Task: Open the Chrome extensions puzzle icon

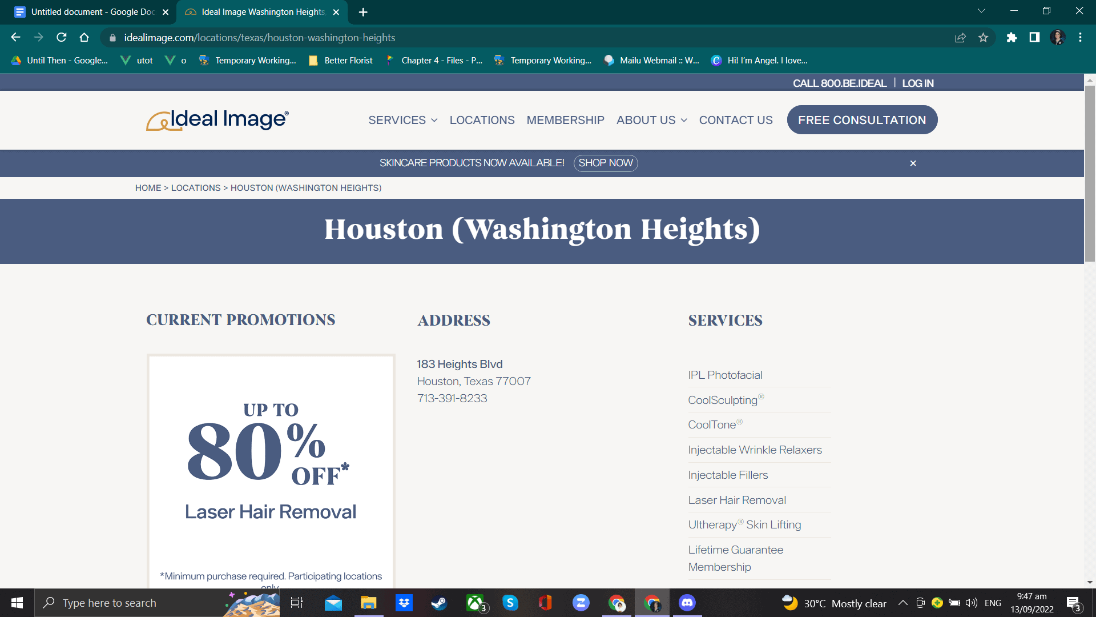Action: (x=1012, y=38)
